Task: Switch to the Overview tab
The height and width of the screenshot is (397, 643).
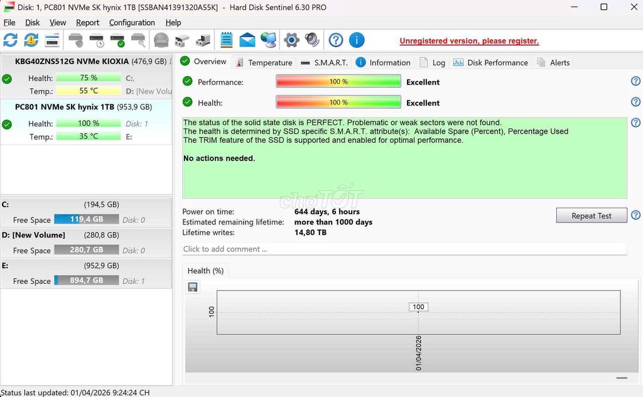Action: click(x=204, y=62)
